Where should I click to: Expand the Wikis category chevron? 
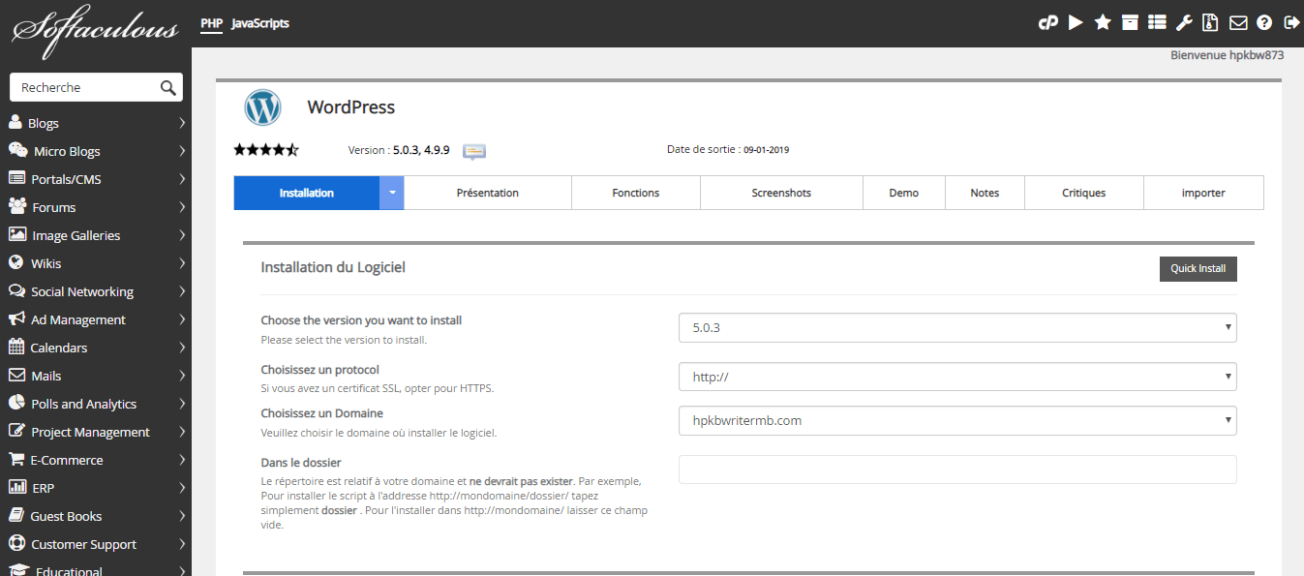[182, 263]
